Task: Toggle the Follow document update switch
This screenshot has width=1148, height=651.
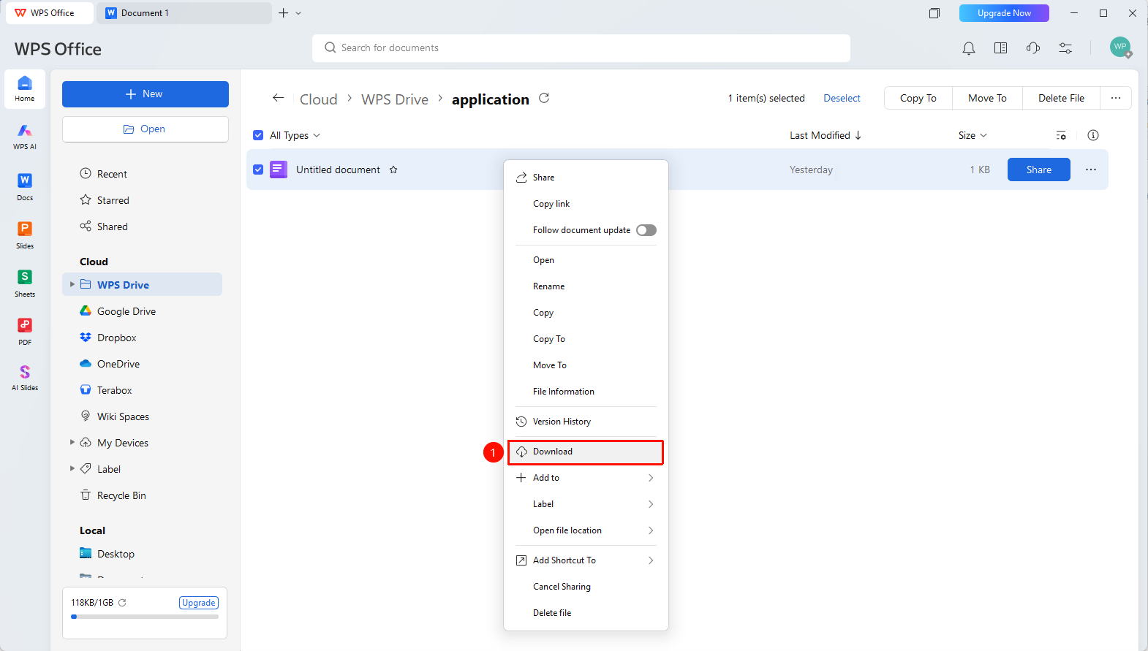Action: pyautogui.click(x=646, y=230)
